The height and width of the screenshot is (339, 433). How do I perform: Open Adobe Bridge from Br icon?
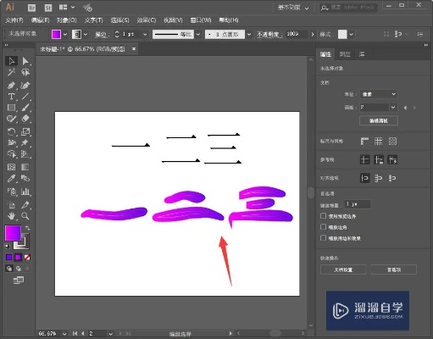pos(32,8)
